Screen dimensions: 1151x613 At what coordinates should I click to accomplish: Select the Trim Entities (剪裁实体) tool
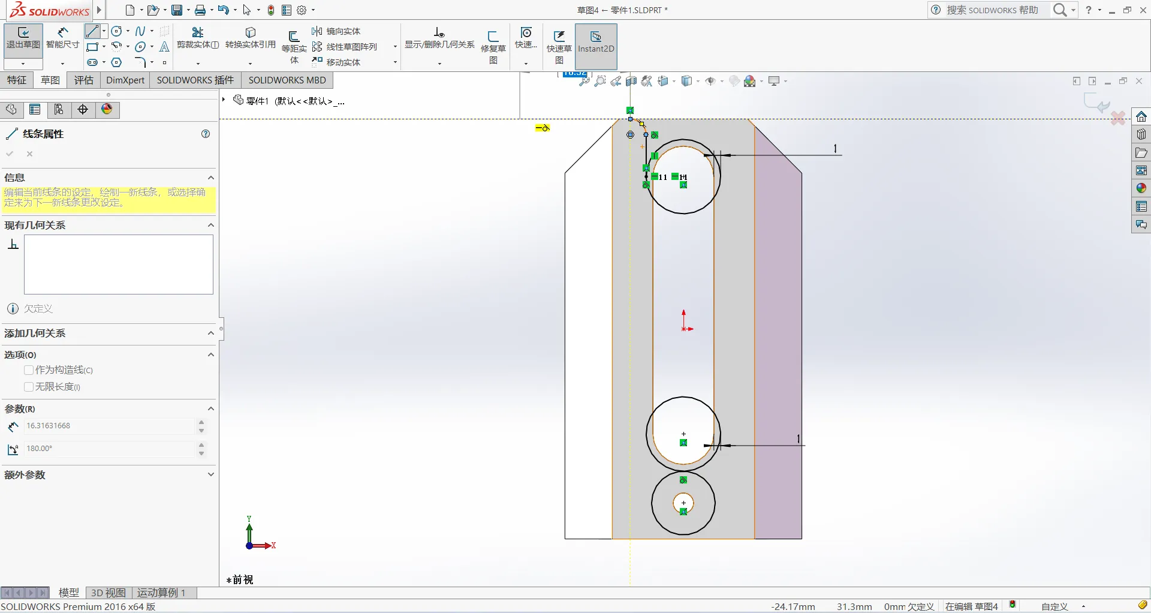pos(197,34)
